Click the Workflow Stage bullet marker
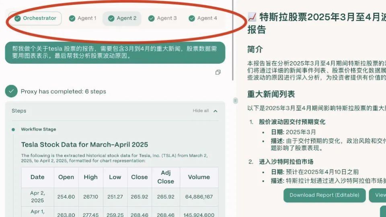386x217 pixels. pyautogui.click(x=13, y=130)
